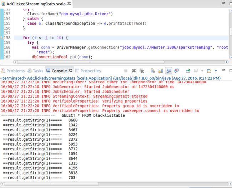Close the AdClickedStreamingStats.scala editor tab
The width and height of the screenshot is (232, 188).
69,4
